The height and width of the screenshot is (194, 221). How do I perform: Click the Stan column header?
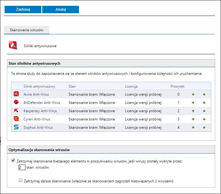72,86
